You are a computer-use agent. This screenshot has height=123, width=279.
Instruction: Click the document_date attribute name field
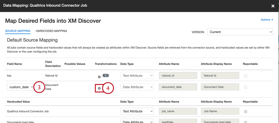[x=178, y=87]
